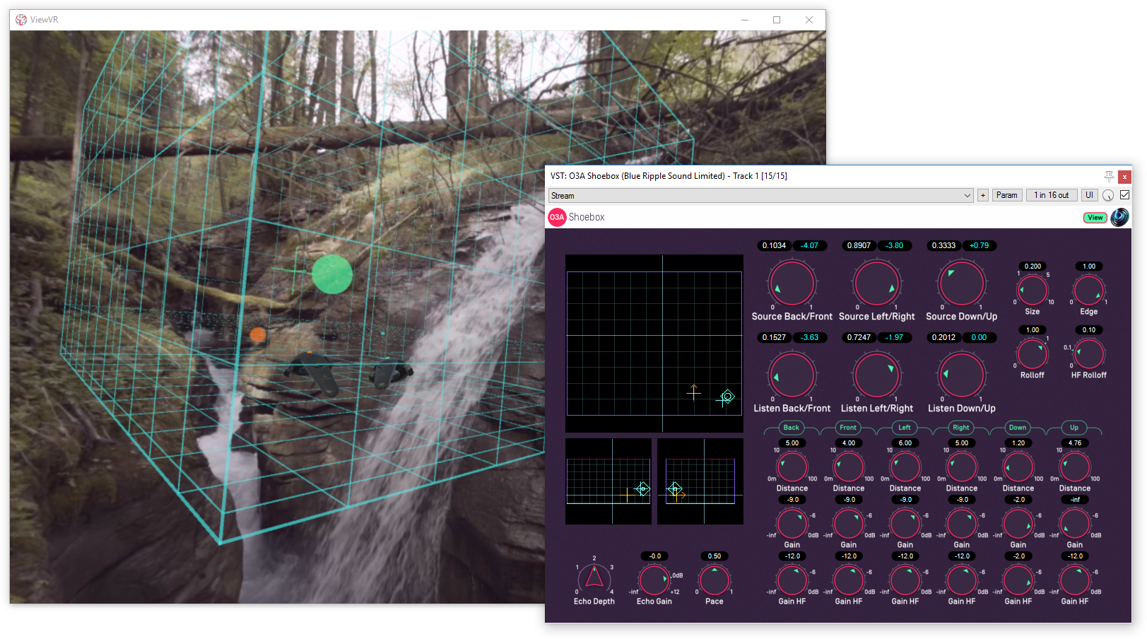Click the Pace knob

714,580
